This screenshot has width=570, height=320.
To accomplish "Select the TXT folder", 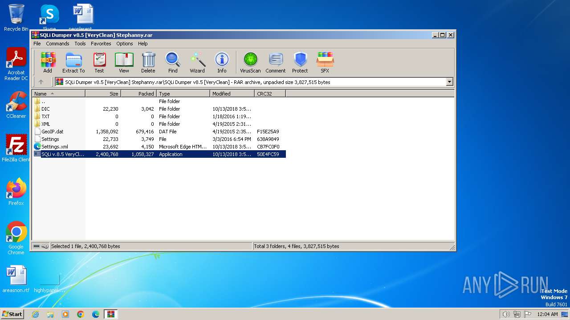I will click(159, 116).
